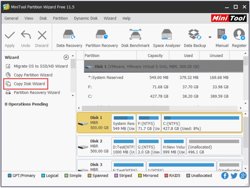Start the Copy Partition Wizard link
This screenshot has width=250, height=188.
(33, 75)
